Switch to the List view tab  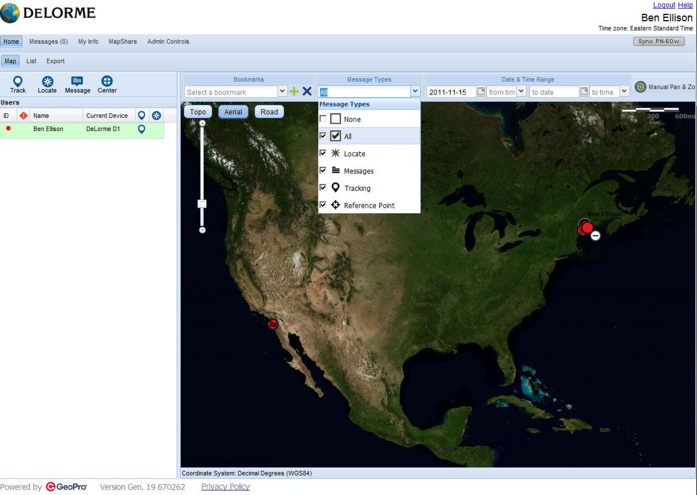(31, 61)
